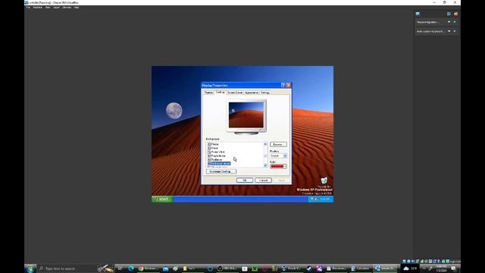485x273 pixels.
Task: Open the Windows XP start menu
Action: point(162,199)
